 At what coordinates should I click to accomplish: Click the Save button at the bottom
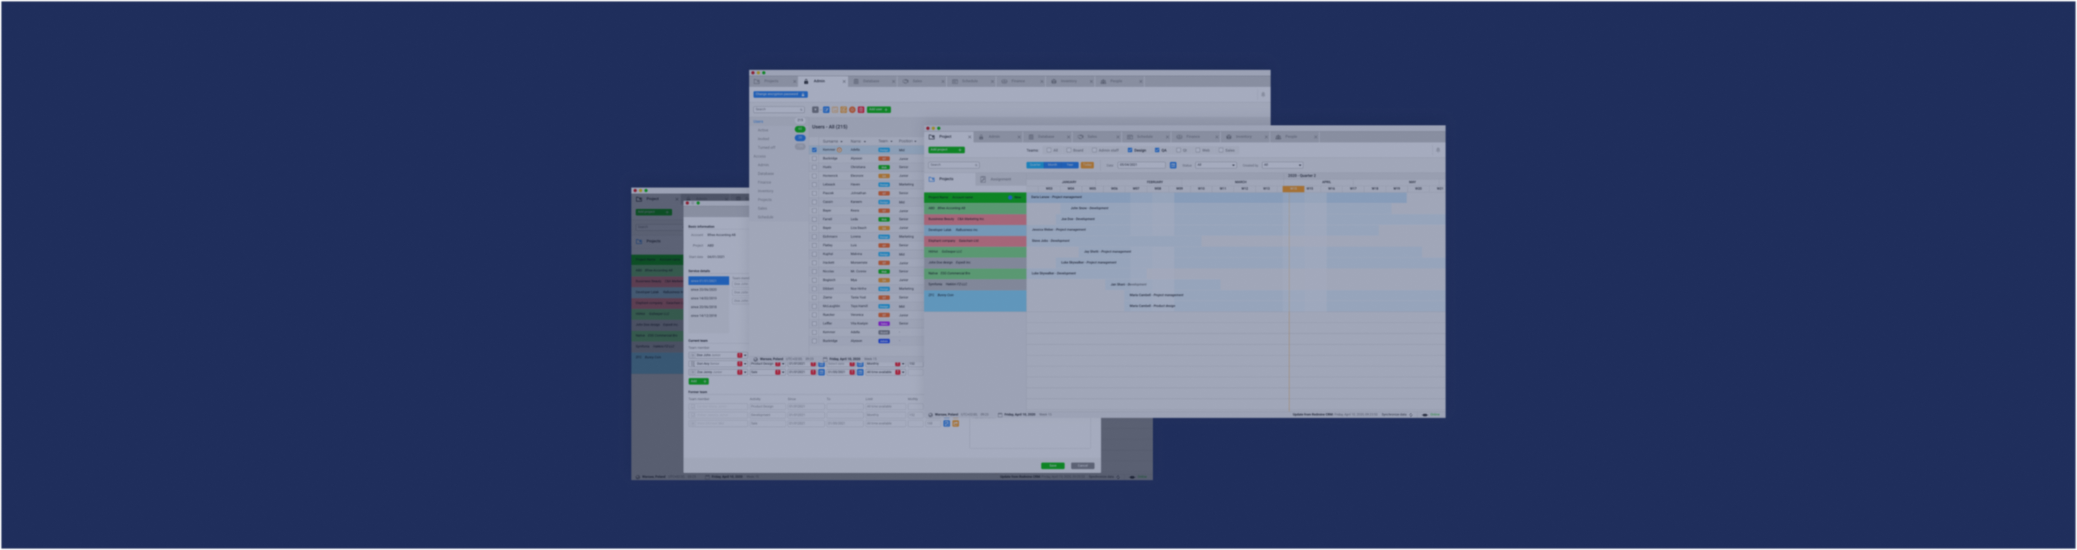(1053, 466)
